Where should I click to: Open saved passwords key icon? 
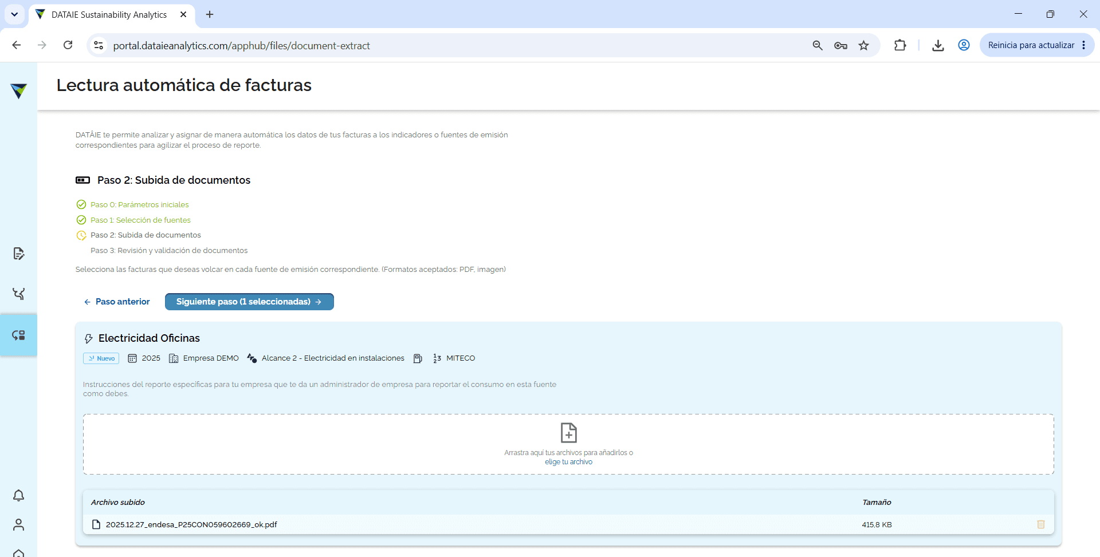click(x=840, y=45)
